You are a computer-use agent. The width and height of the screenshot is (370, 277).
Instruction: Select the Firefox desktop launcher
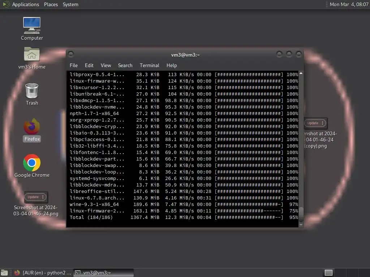coord(32,130)
